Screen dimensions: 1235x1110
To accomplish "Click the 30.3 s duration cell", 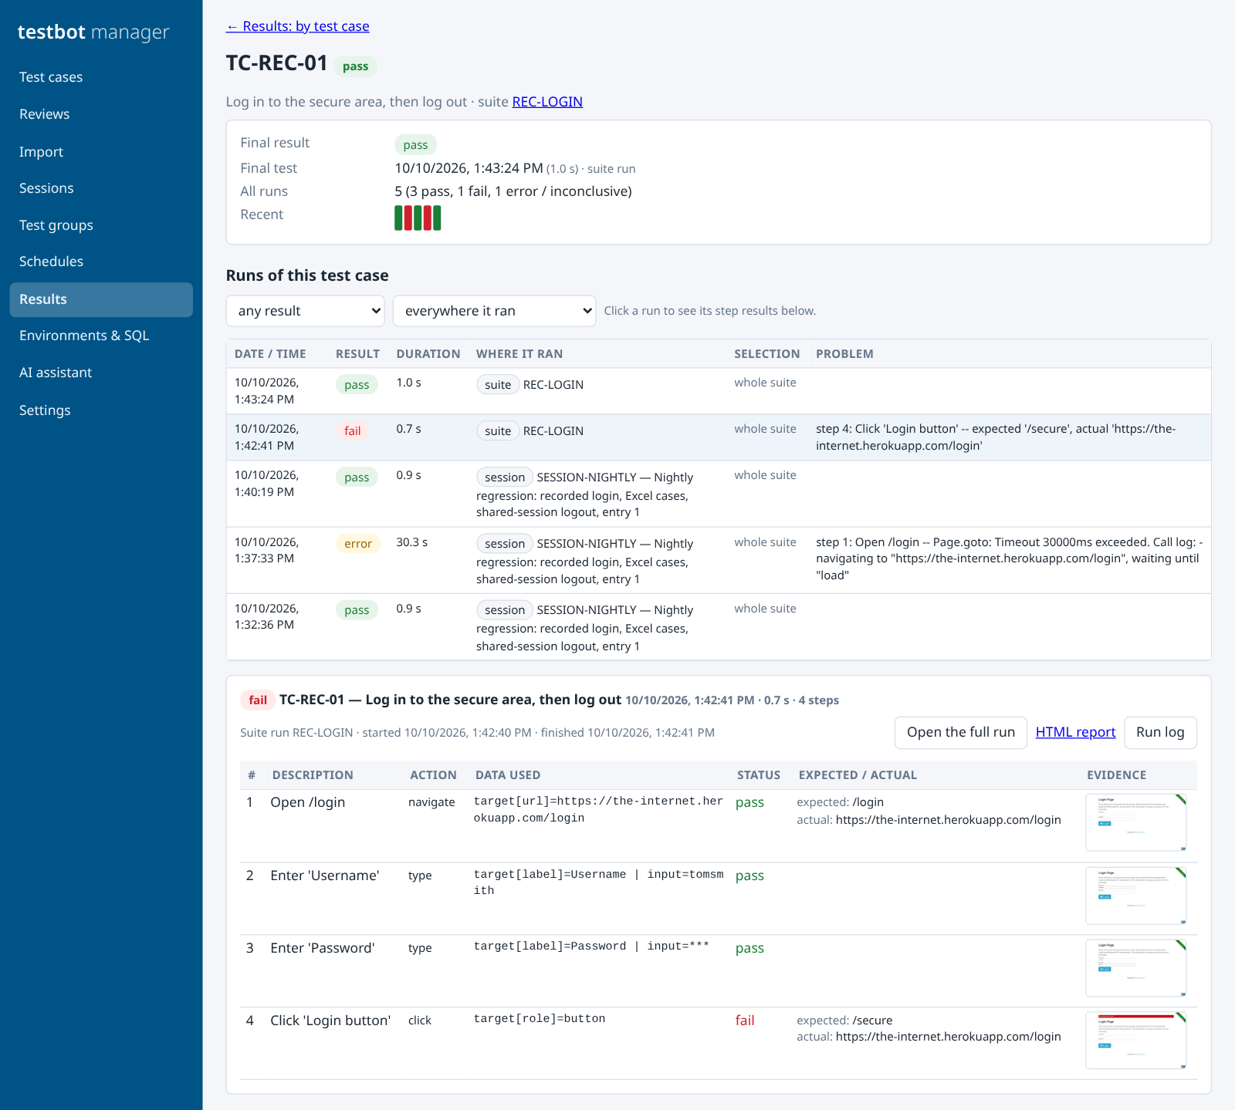I will (412, 542).
